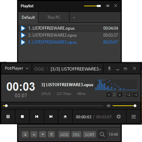This screenshot has height=142, width=142.
Task: Toggle repeat playback mode icon
Action: [129, 95]
